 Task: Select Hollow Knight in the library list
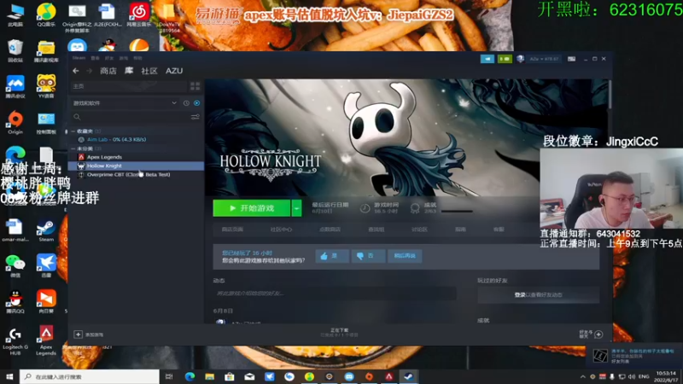coord(136,166)
